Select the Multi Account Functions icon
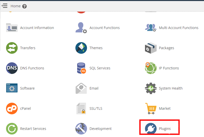This screenshot has height=137, width=204. point(151,28)
